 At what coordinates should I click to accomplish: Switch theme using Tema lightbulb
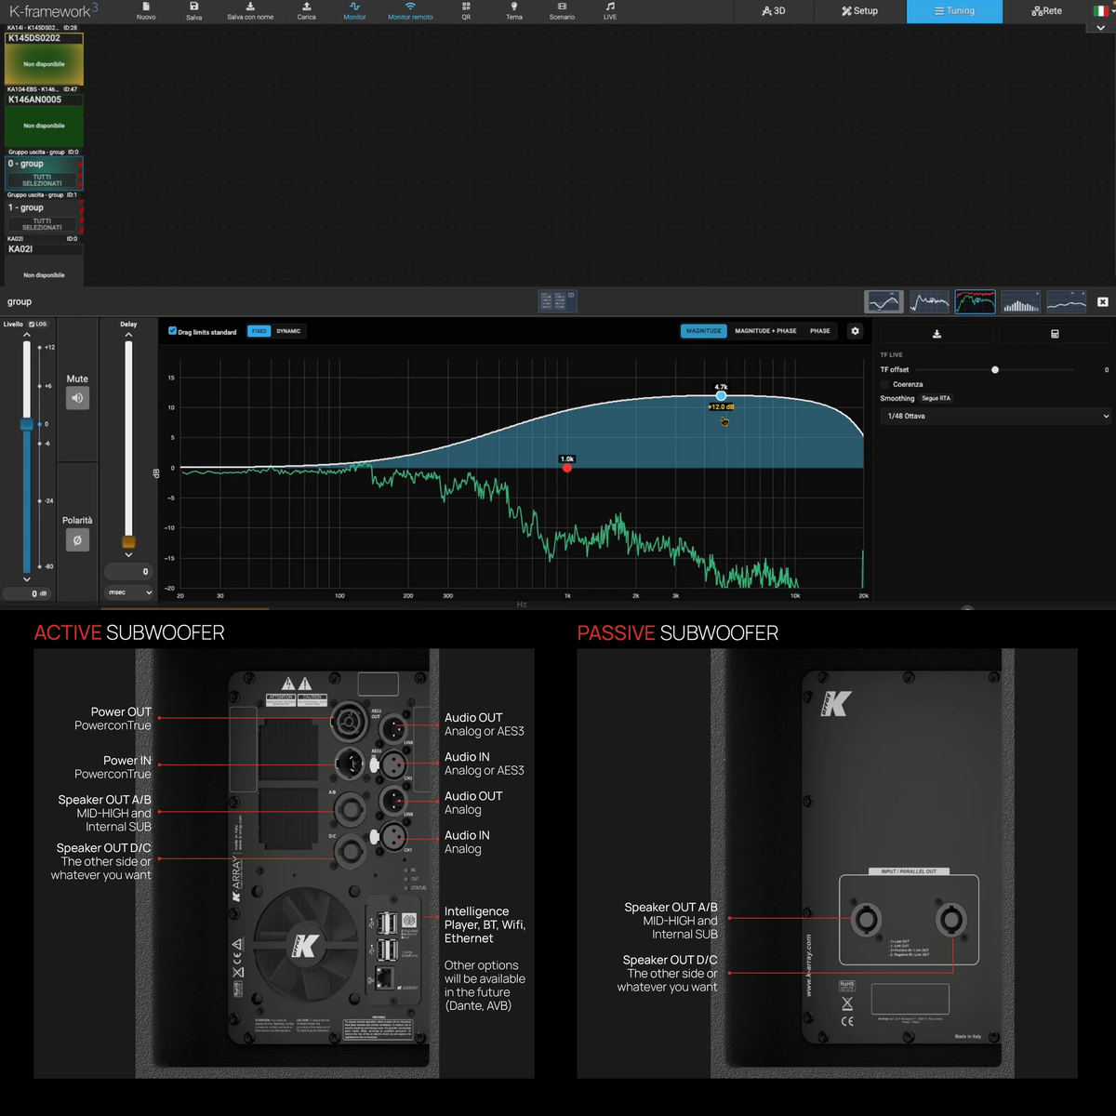513,11
